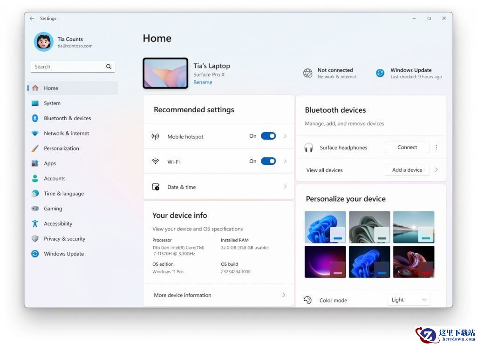The image size is (477, 344).
Task: Select Home in the sidebar
Action: click(73, 88)
